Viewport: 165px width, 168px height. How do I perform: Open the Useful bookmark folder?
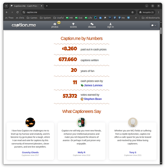coord(58,18)
